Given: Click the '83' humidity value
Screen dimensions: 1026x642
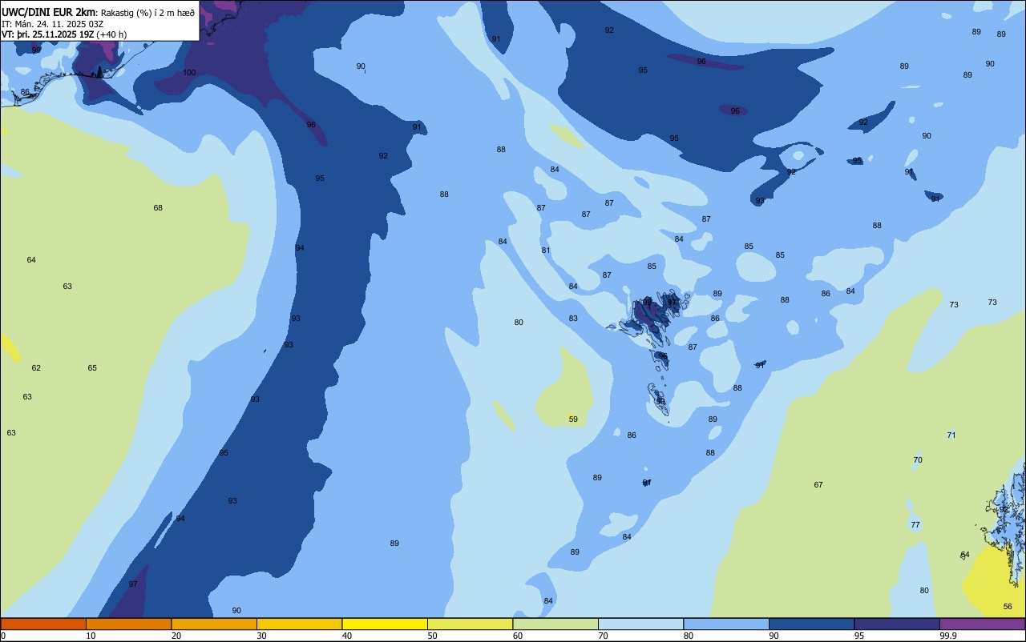Looking at the screenshot, I should 573,319.
